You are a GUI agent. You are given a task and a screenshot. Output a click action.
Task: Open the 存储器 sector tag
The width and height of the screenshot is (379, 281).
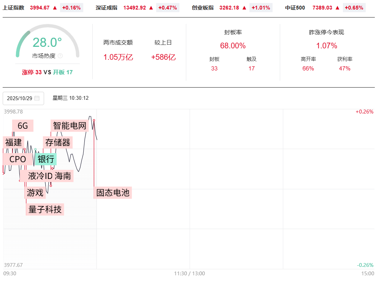[58, 142]
